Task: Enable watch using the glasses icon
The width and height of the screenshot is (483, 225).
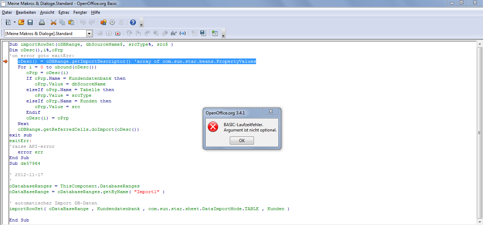Action: 174,34
